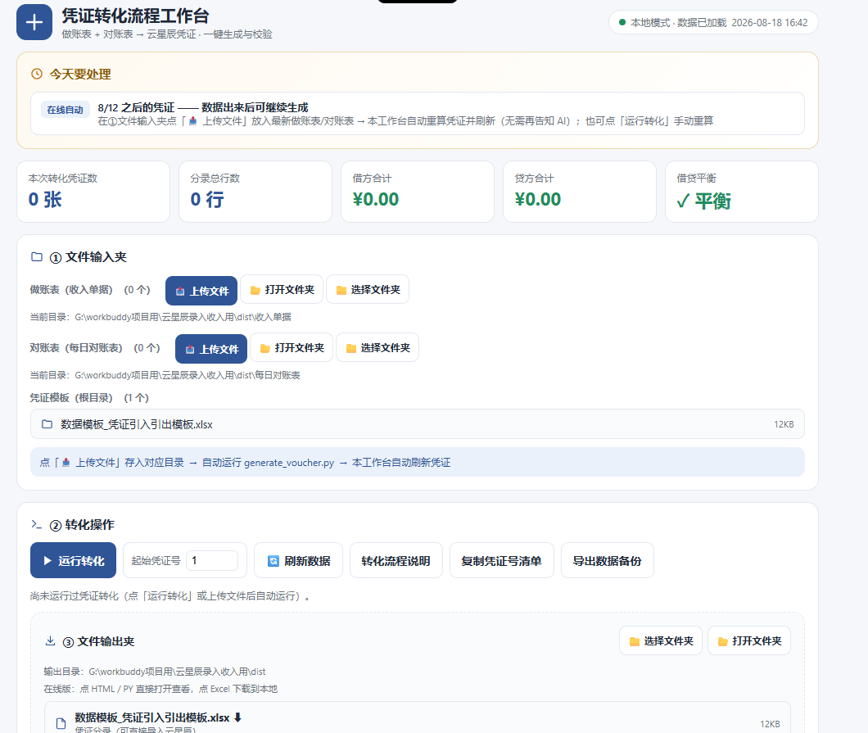Choose folder for 做账表 (收入单据)
The image size is (868, 733).
368,290
